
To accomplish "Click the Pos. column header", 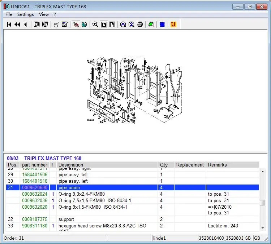I will [13, 165].
